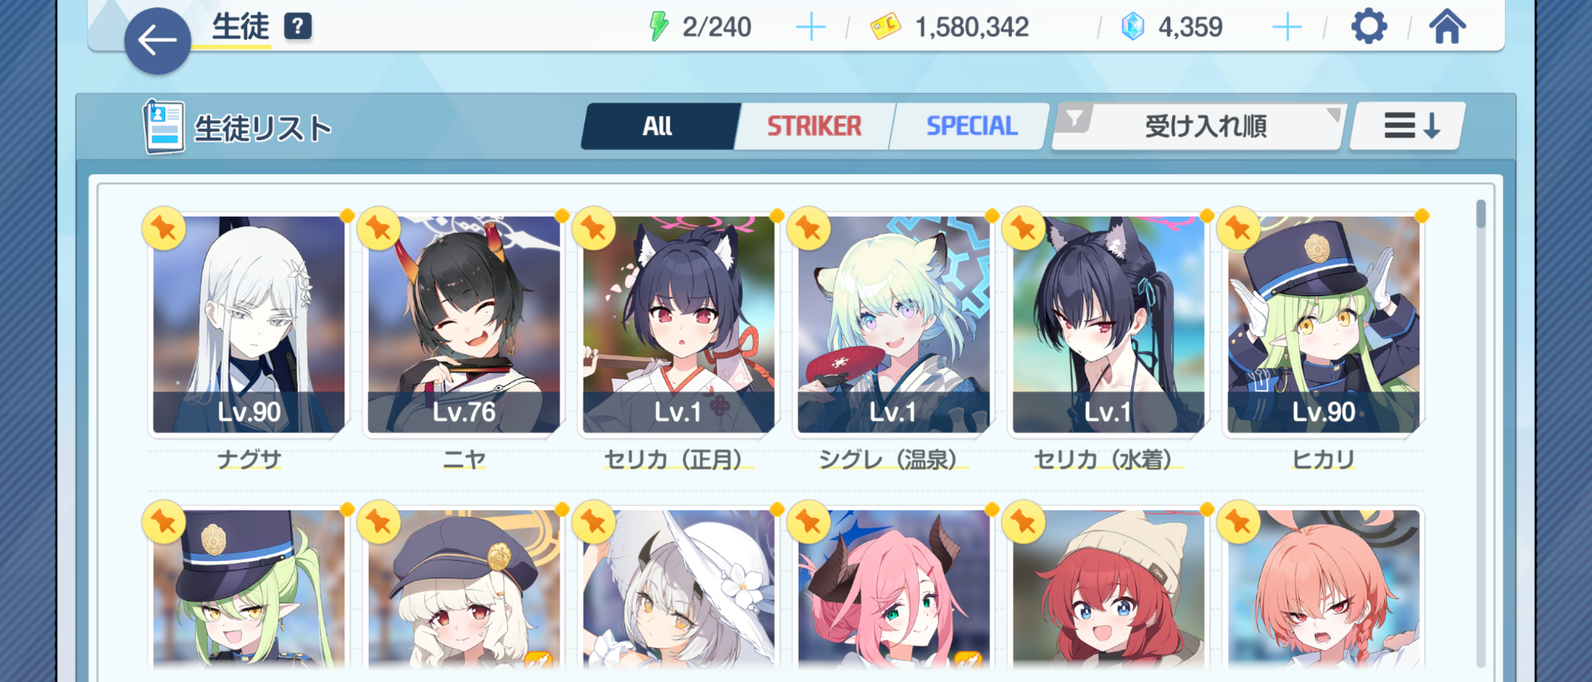Viewport: 1592px width, 682px height.
Task: Go back with the arrow button
Action: coord(157,41)
